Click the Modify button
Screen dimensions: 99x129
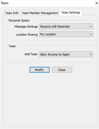pos(39,70)
